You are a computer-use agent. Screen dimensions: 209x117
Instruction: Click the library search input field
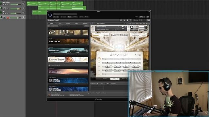(x=72, y=26)
